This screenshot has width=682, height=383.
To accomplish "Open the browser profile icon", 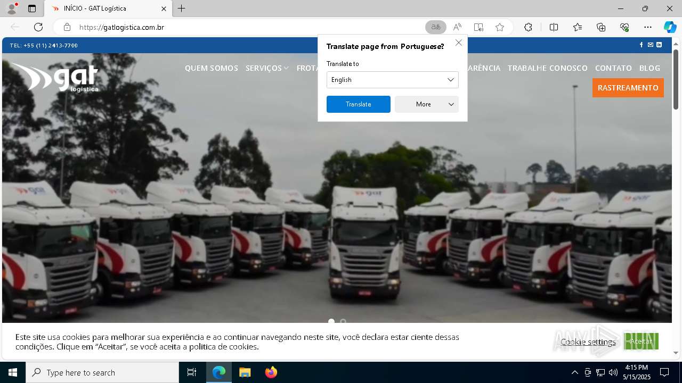I will pyautogui.click(x=11, y=9).
